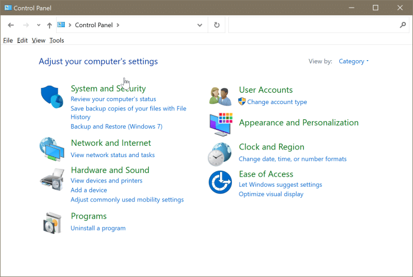Open the Network and Internet heading

pos(111,143)
